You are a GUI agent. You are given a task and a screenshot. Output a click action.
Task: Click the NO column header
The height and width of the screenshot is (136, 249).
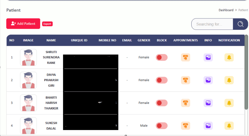click(x=12, y=41)
